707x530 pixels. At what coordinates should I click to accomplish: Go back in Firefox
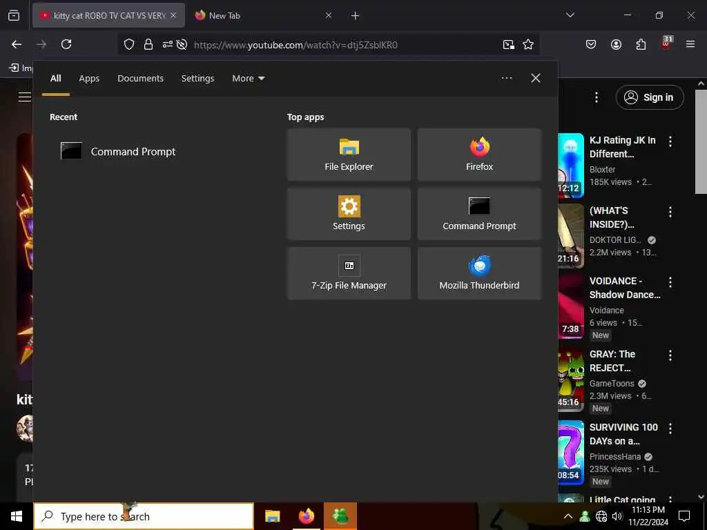click(x=17, y=44)
